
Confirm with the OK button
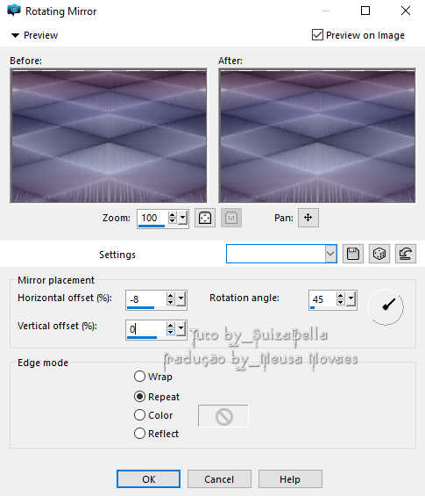(x=148, y=479)
